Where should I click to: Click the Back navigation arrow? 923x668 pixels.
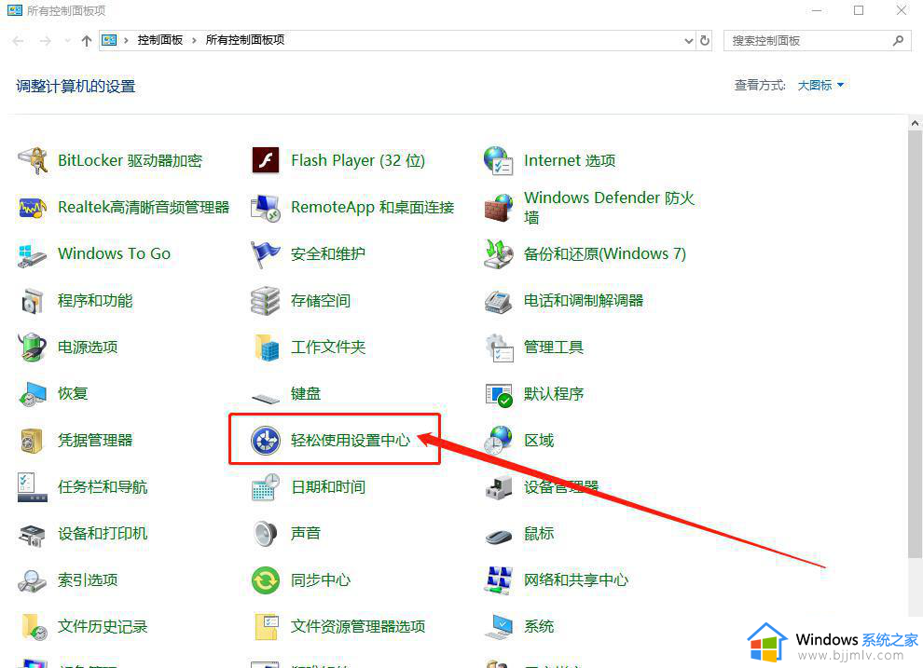coord(19,41)
